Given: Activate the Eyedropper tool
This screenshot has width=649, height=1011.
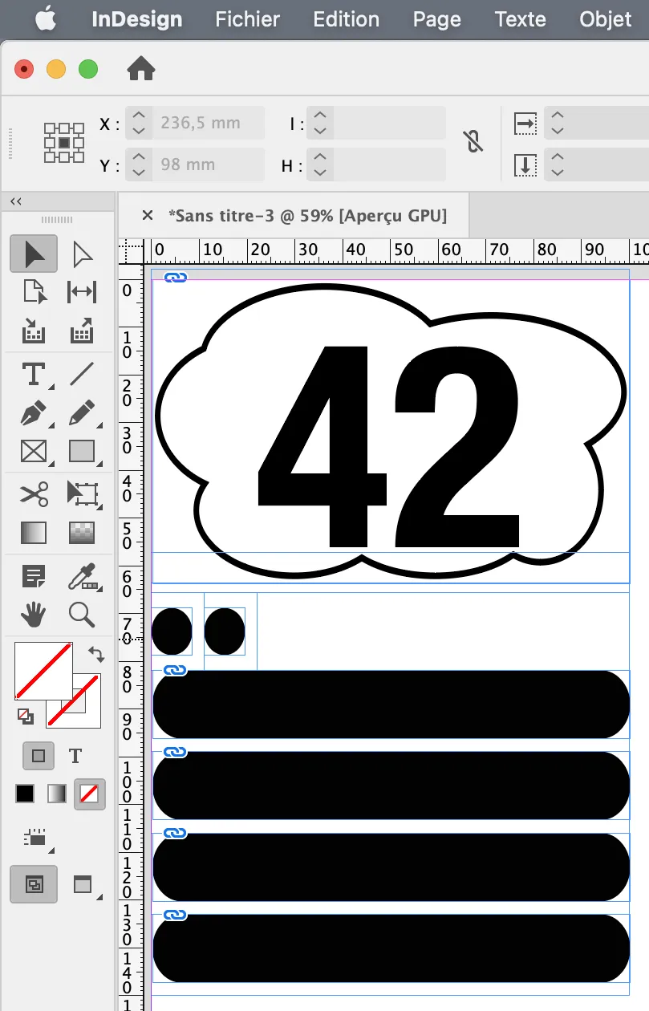Looking at the screenshot, I should (x=82, y=576).
